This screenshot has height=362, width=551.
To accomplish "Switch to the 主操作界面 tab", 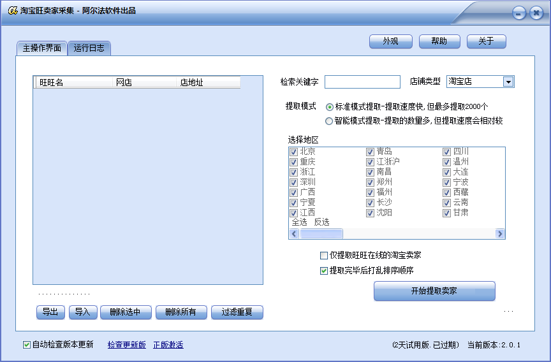I will [x=42, y=48].
